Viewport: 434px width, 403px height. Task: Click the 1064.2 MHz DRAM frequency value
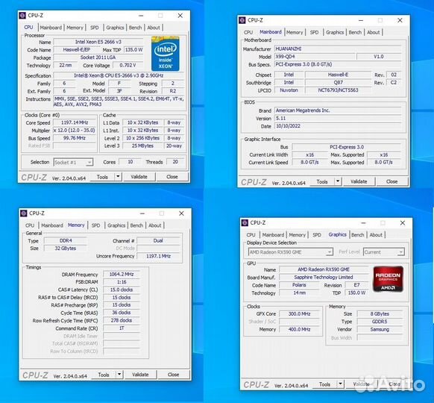pos(122,274)
